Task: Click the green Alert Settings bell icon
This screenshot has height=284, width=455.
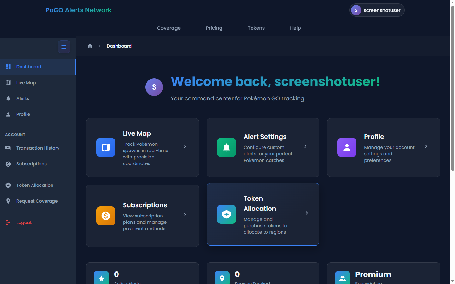Action: (227, 147)
